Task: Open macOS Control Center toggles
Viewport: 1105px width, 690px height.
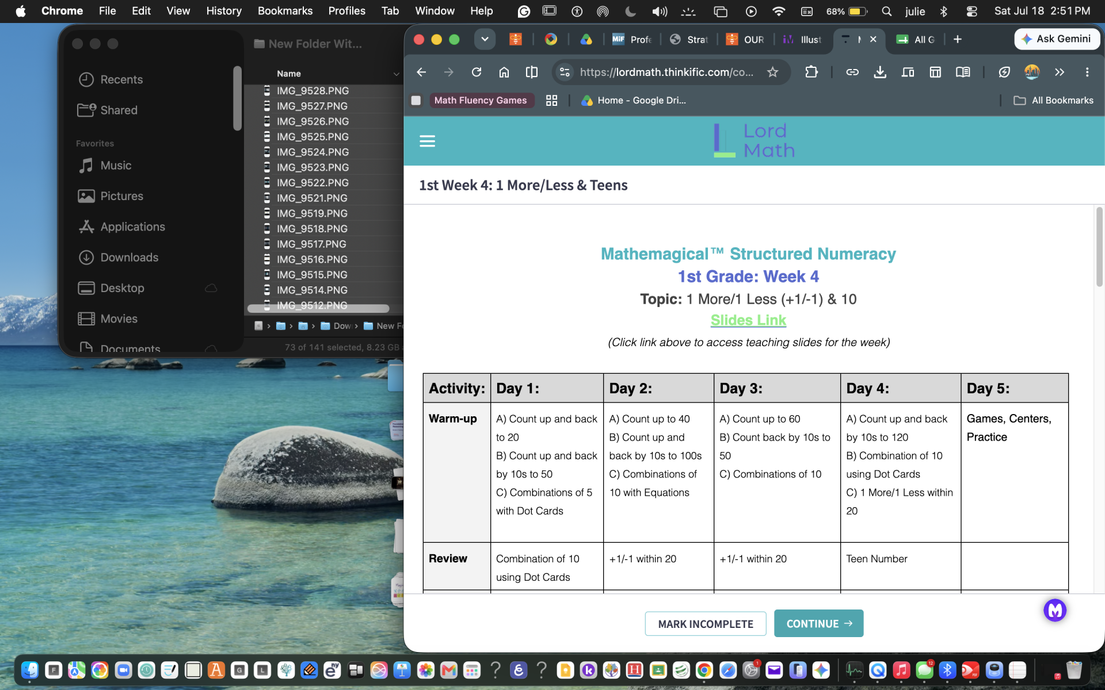Action: [x=972, y=11]
